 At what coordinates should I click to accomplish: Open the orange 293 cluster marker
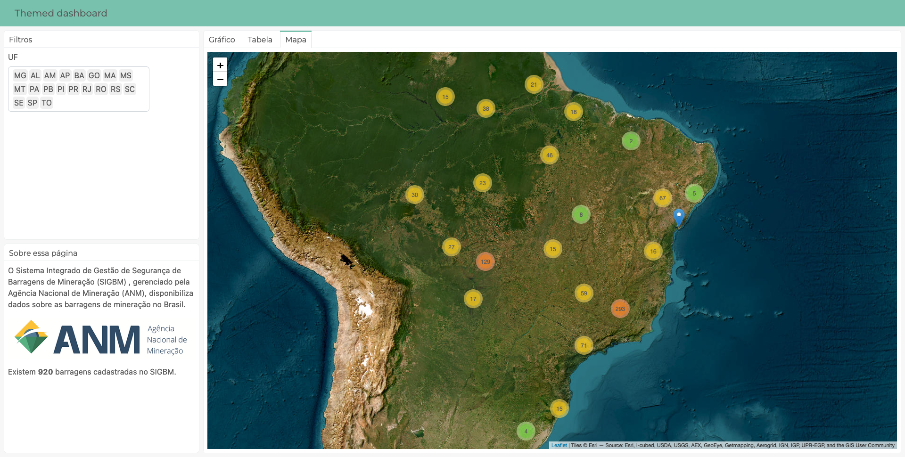[620, 309]
